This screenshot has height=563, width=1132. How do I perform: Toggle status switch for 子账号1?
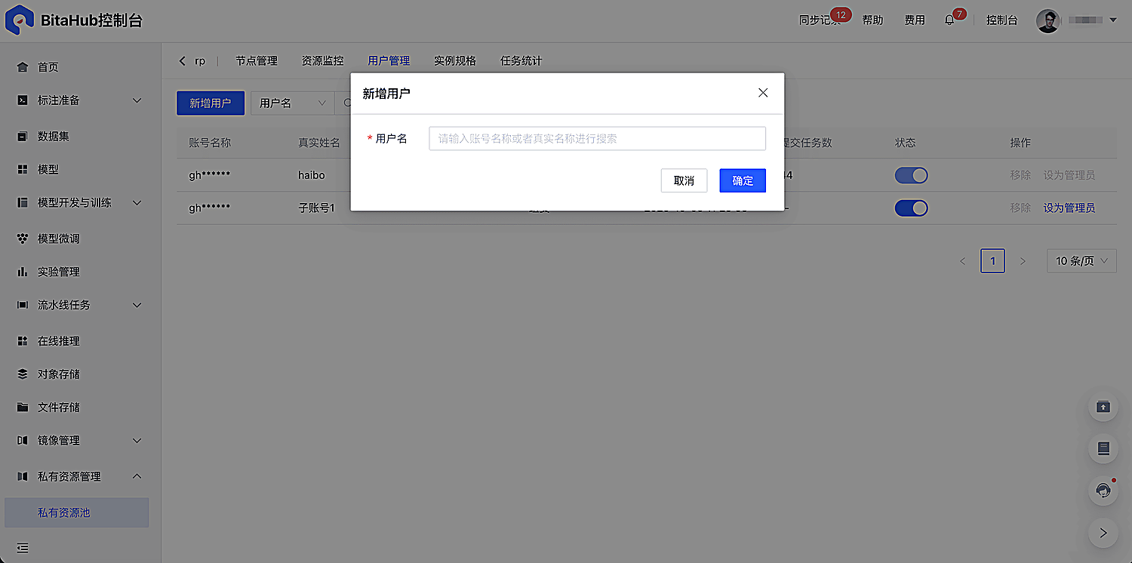pos(911,208)
